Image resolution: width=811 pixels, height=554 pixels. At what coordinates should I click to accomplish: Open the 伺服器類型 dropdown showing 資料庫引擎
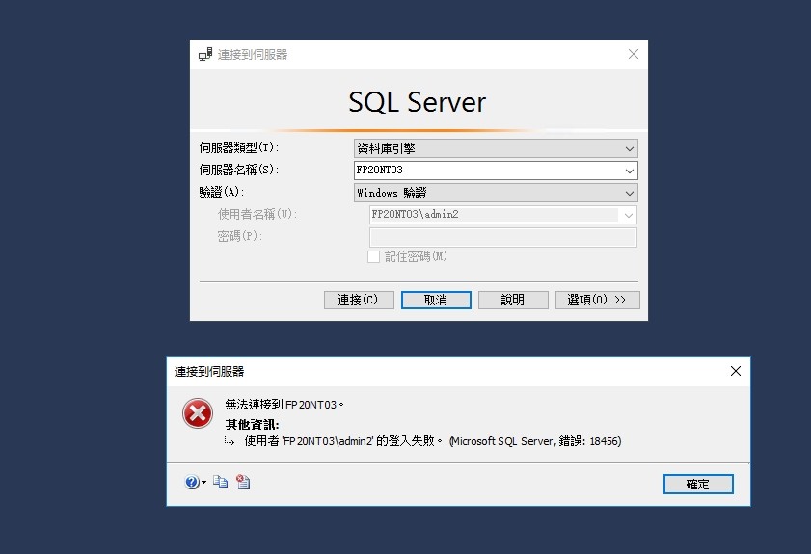tap(496, 148)
